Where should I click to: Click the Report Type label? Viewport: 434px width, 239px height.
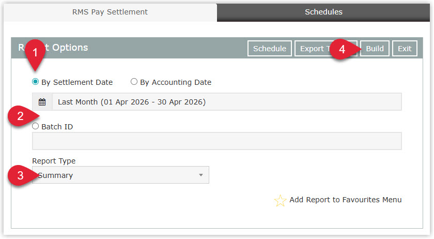(x=54, y=161)
